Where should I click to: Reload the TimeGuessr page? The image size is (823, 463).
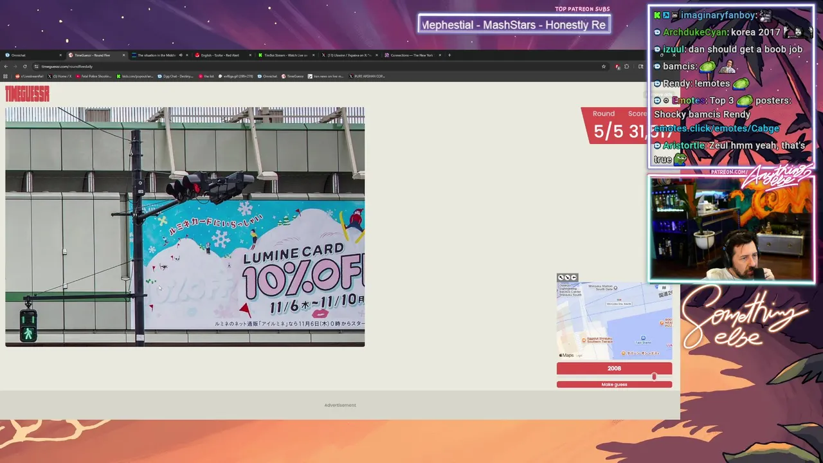[25, 66]
